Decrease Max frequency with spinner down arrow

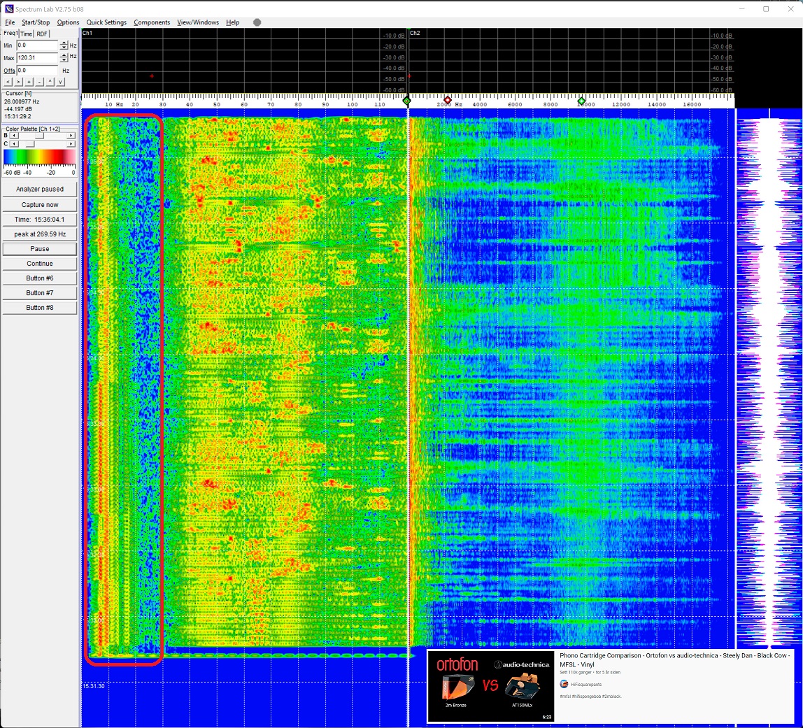click(x=64, y=61)
